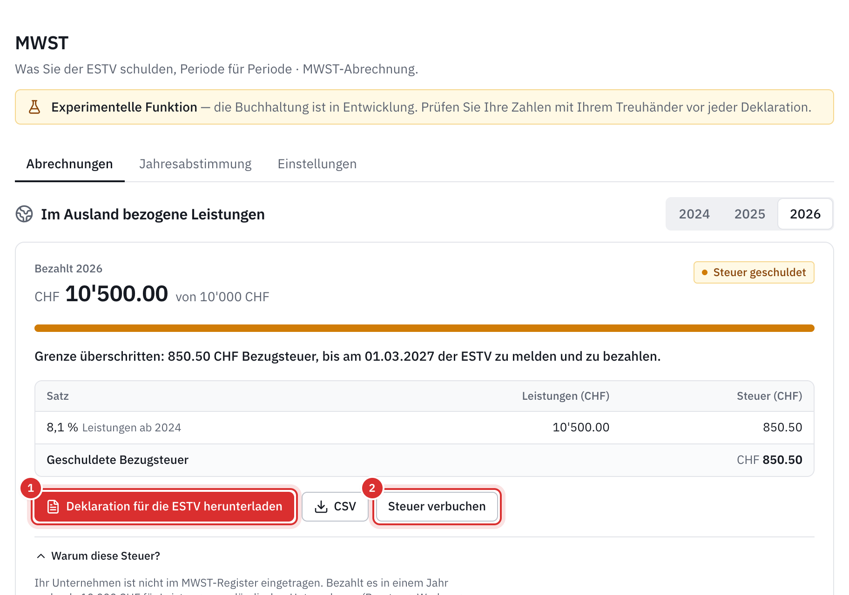
Task: Select year 2026
Action: pyautogui.click(x=805, y=214)
